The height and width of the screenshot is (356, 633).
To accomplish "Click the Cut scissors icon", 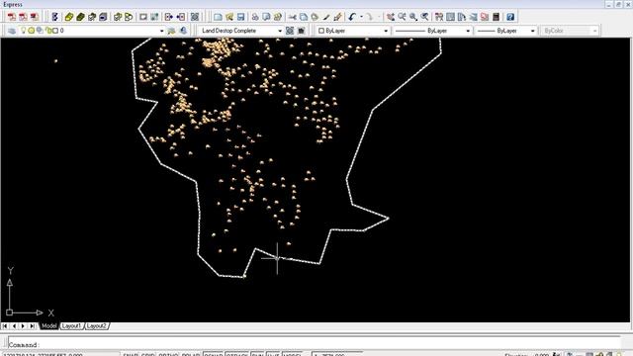I will 293,17.
